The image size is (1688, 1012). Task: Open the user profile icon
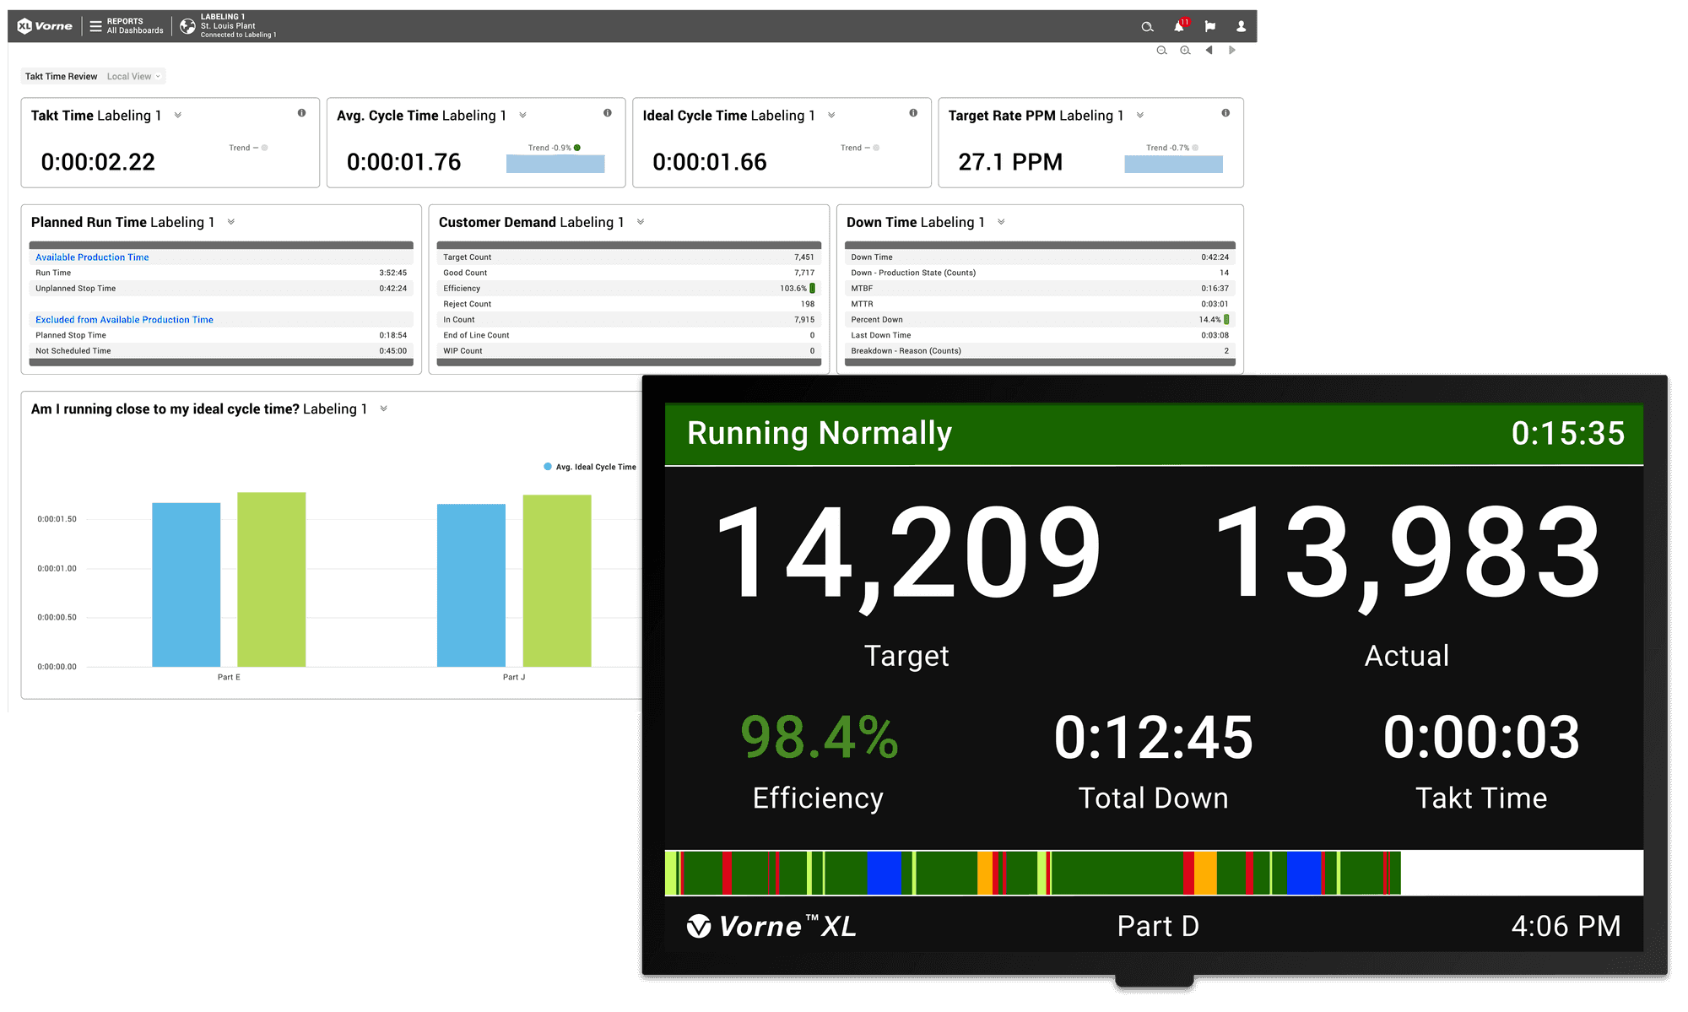[1241, 27]
